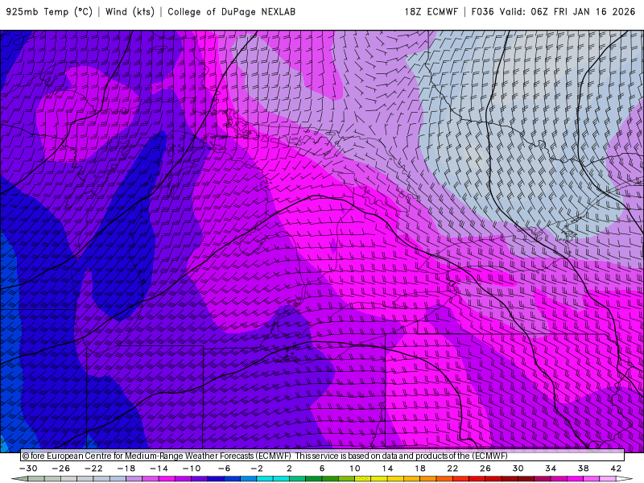The image size is (644, 483).
Task: Click the 6 value on the legend
Action: [322, 469]
